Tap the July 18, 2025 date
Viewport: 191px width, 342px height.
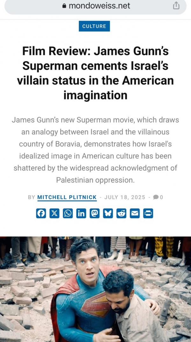(125, 197)
